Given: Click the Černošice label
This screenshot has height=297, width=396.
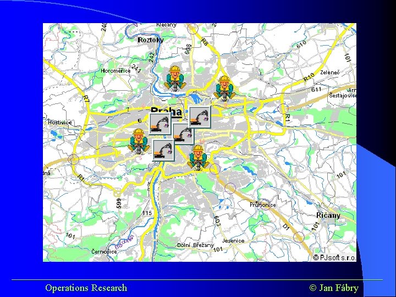Looking at the screenshot, I should tap(104, 251).
